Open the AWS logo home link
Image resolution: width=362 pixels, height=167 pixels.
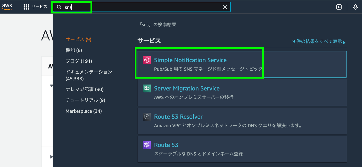pos(7,7)
